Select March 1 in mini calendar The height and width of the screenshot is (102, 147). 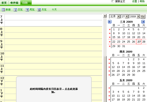click(114, 29)
